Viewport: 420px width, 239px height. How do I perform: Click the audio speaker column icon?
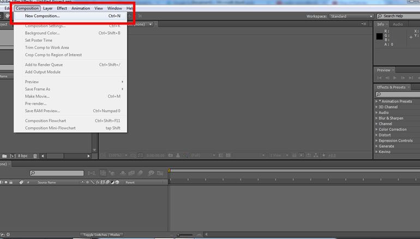[1, 182]
